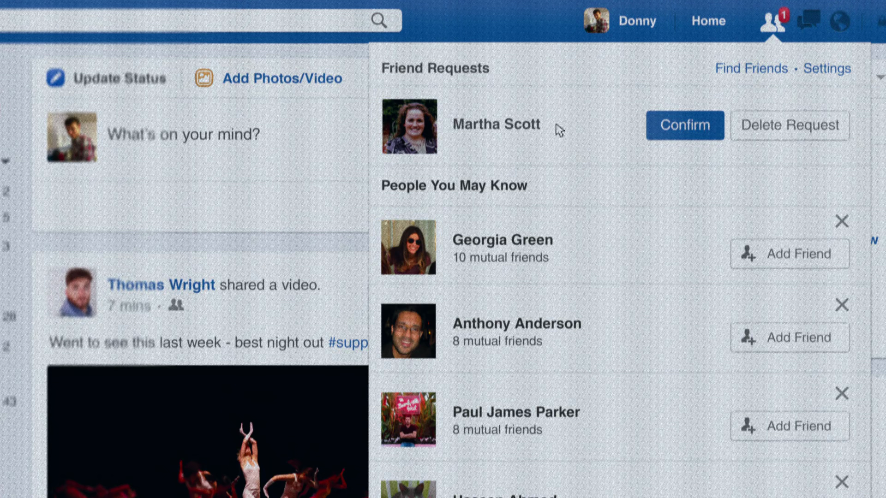Add Georgia Green as a friend
The width and height of the screenshot is (886, 498).
790,254
